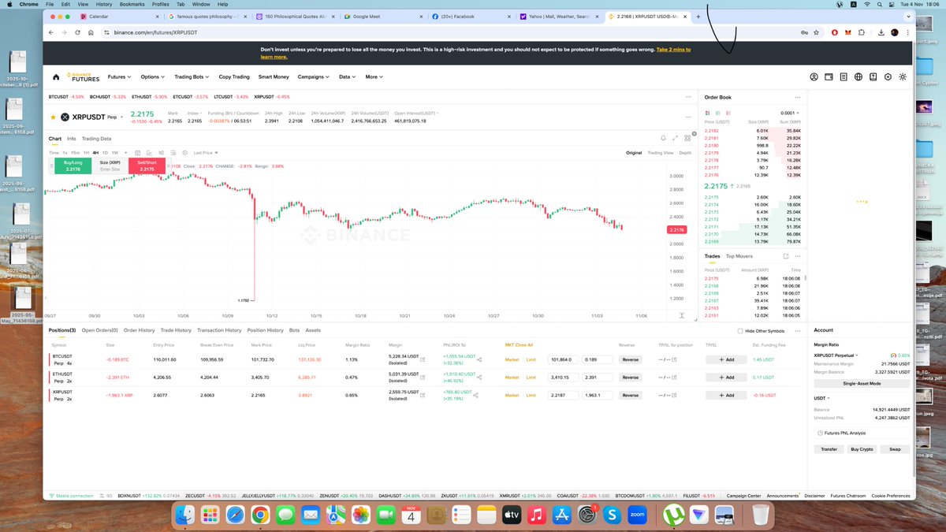Change Order Book precision from 0.0001
Viewport: 946px width, 532px height.
(789, 113)
